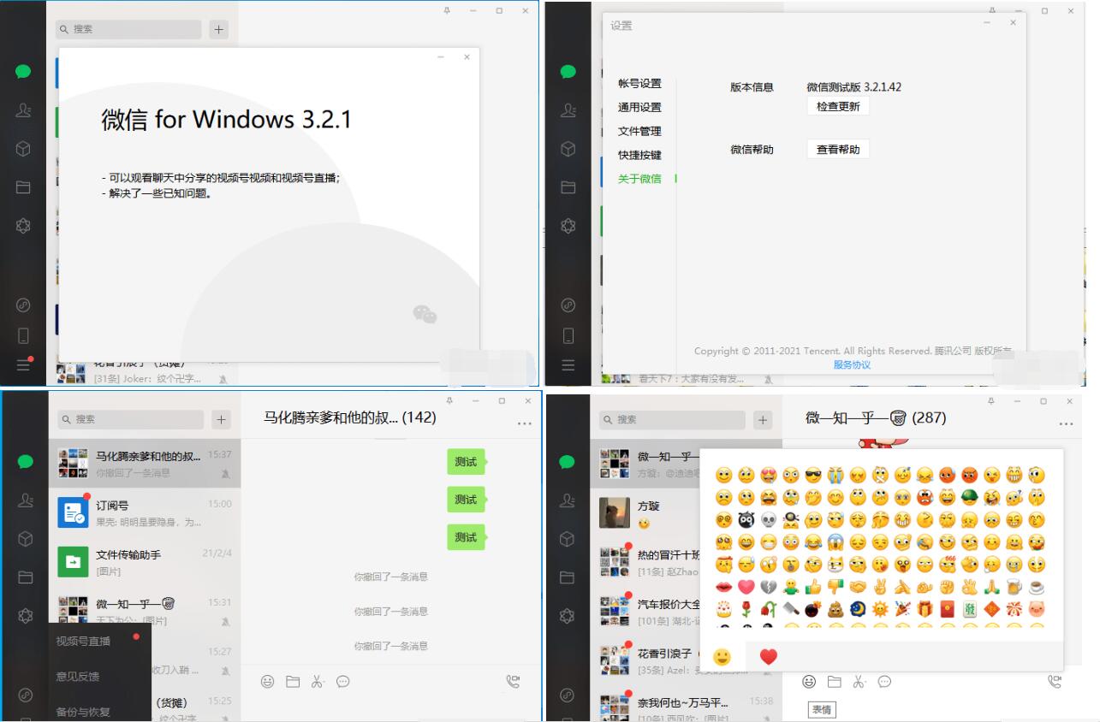Viewport: 1100px width, 722px height.
Task: Insert the pig face emoji
Action: coord(1037,609)
